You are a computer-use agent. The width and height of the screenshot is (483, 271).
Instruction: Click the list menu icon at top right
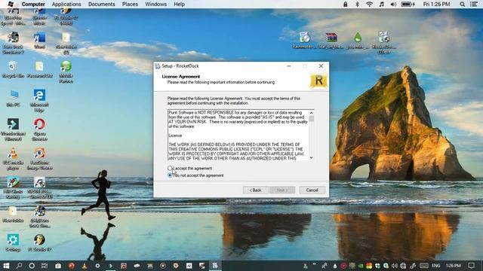(x=474, y=5)
